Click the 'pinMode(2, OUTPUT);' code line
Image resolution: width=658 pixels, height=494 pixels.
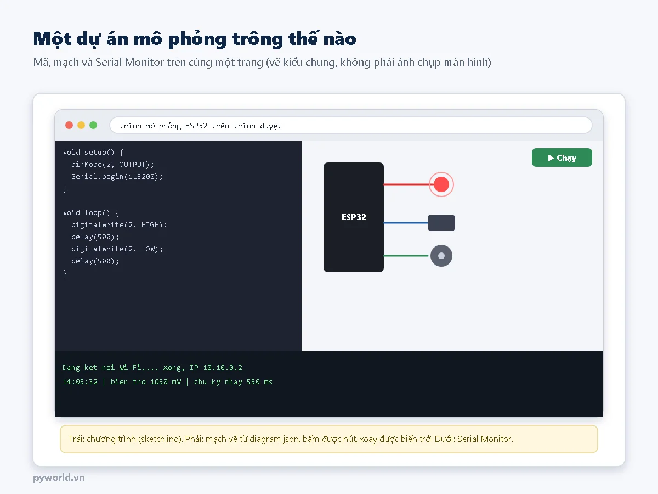113,164
